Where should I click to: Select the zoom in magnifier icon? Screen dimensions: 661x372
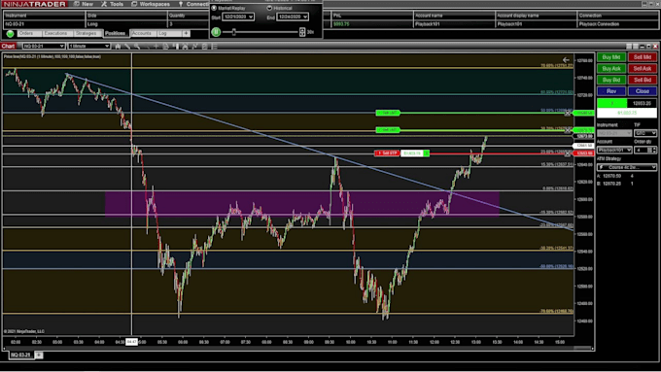(x=137, y=47)
